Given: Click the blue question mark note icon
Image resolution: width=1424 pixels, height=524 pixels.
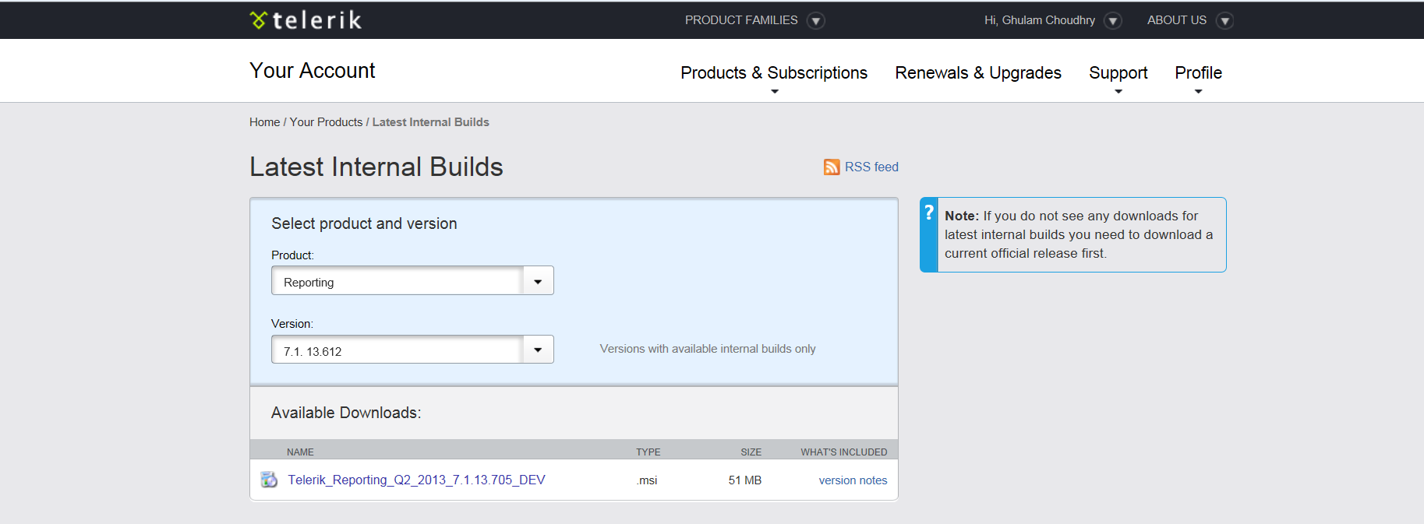Looking at the screenshot, I should click(x=928, y=213).
